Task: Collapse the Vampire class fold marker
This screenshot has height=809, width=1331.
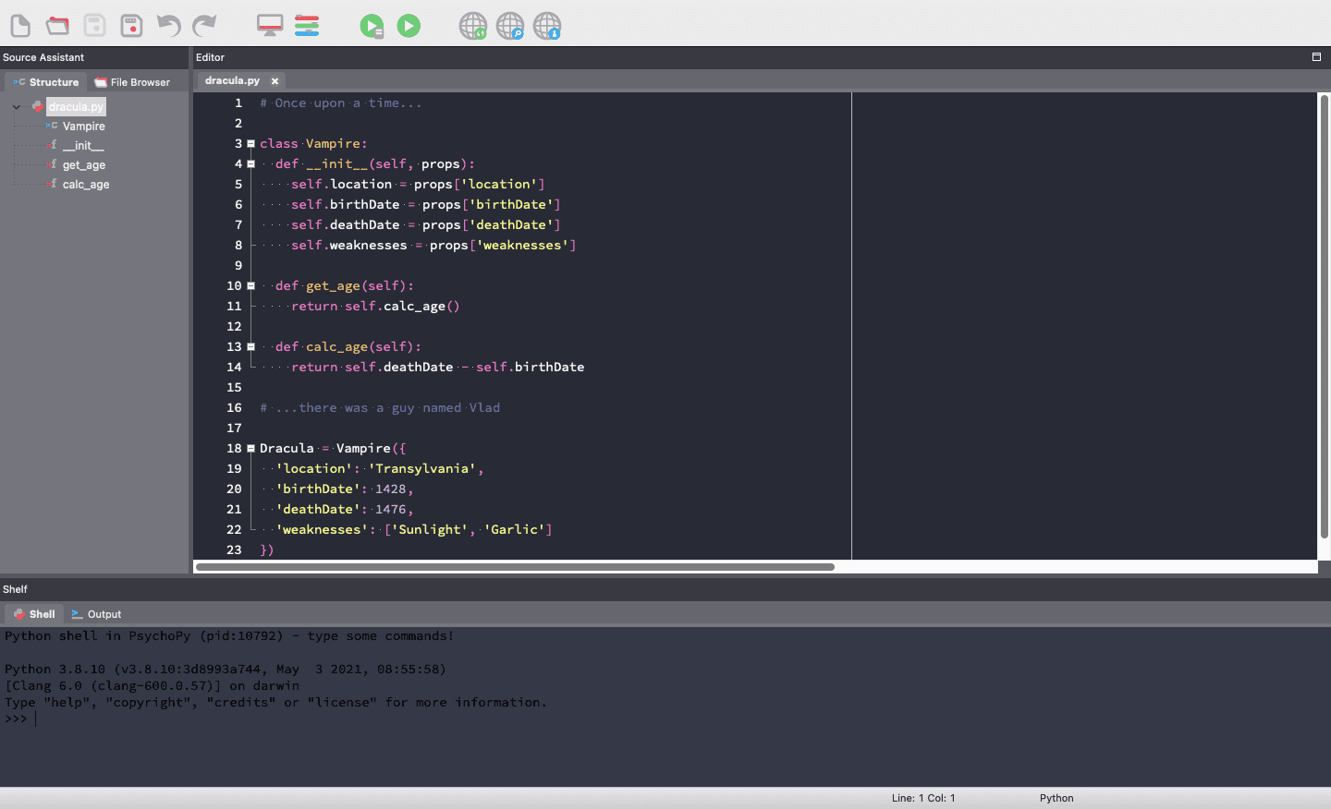Action: 250,144
